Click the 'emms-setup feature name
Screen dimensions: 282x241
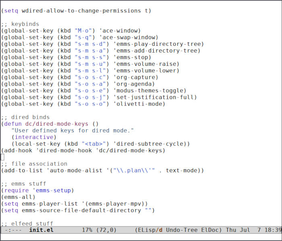click(52, 190)
